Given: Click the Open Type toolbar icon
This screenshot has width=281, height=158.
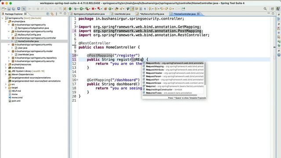Looking at the screenshot, I should click(x=116, y=9).
